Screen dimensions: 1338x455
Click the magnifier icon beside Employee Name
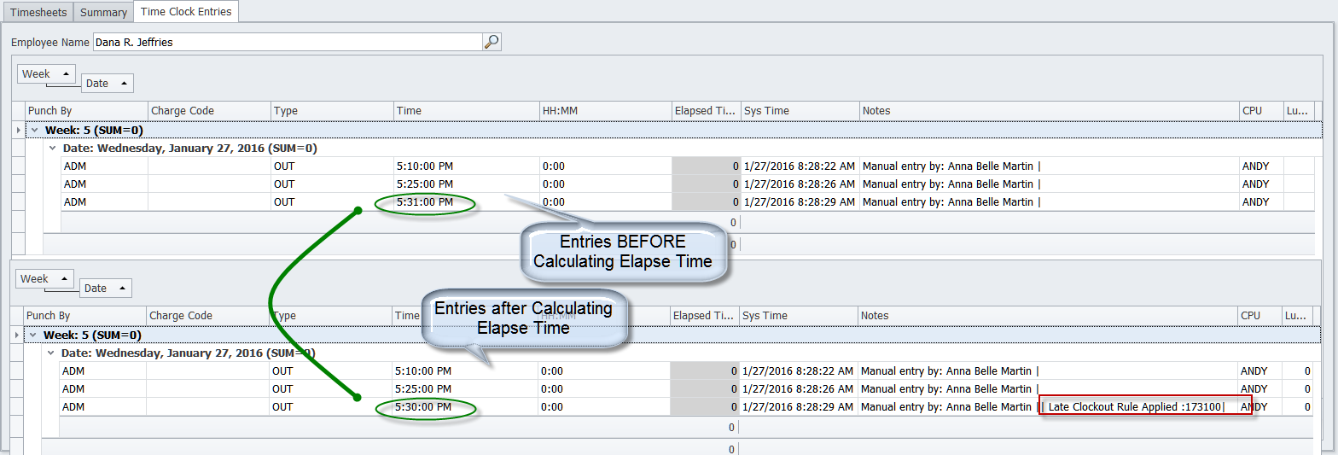pos(492,42)
